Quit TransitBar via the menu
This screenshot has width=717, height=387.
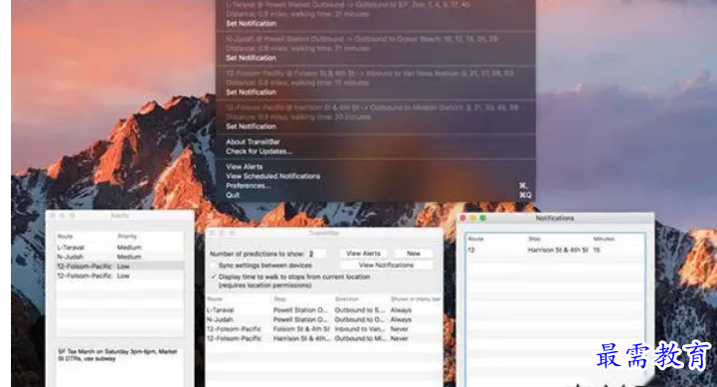(233, 195)
